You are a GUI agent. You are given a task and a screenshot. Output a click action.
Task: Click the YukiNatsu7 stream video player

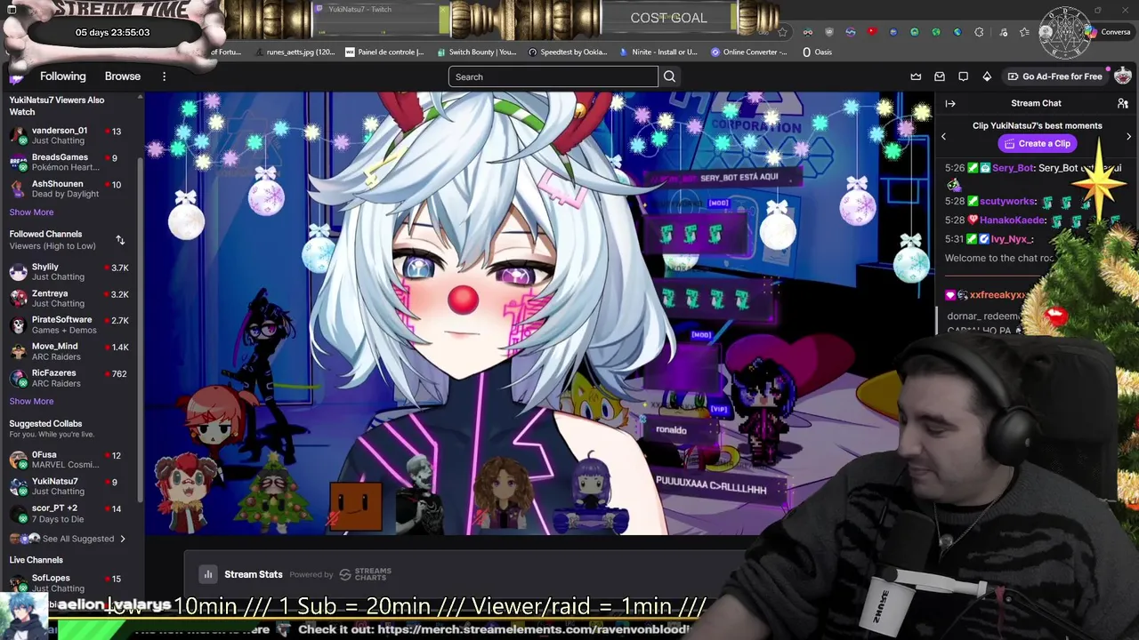[538, 313]
